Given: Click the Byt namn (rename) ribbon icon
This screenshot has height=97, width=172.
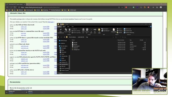Looking at the screenshot, I should pos(95,31).
